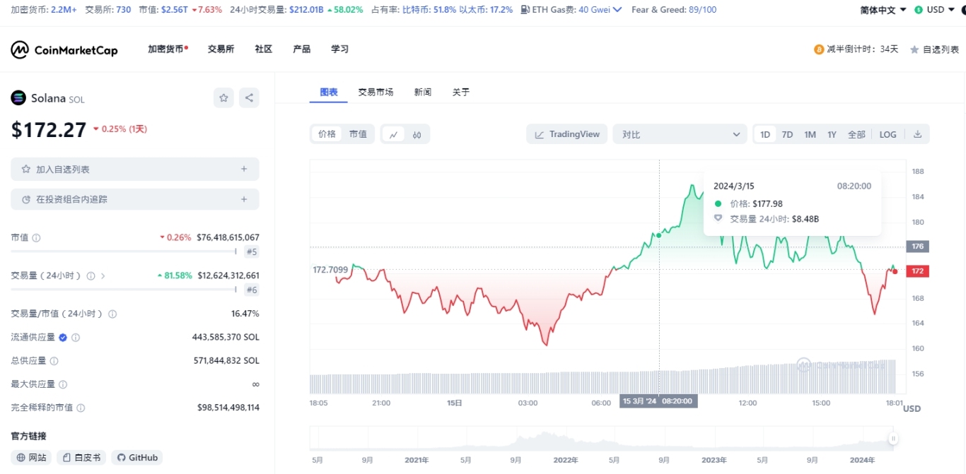The image size is (966, 474).
Task: Click the #6 volume rank badge
Action: point(252,290)
